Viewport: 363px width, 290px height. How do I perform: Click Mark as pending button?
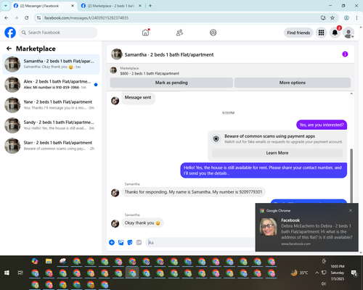tap(171, 83)
